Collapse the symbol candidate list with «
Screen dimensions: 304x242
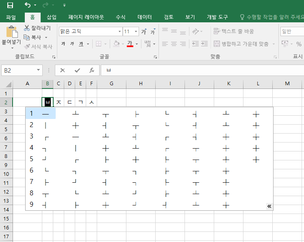269,206
